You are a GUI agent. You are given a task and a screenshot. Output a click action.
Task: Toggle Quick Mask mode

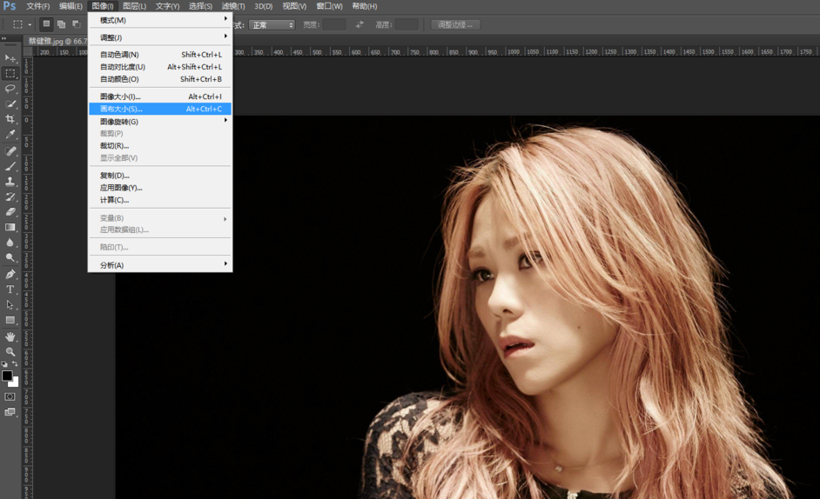(10, 396)
